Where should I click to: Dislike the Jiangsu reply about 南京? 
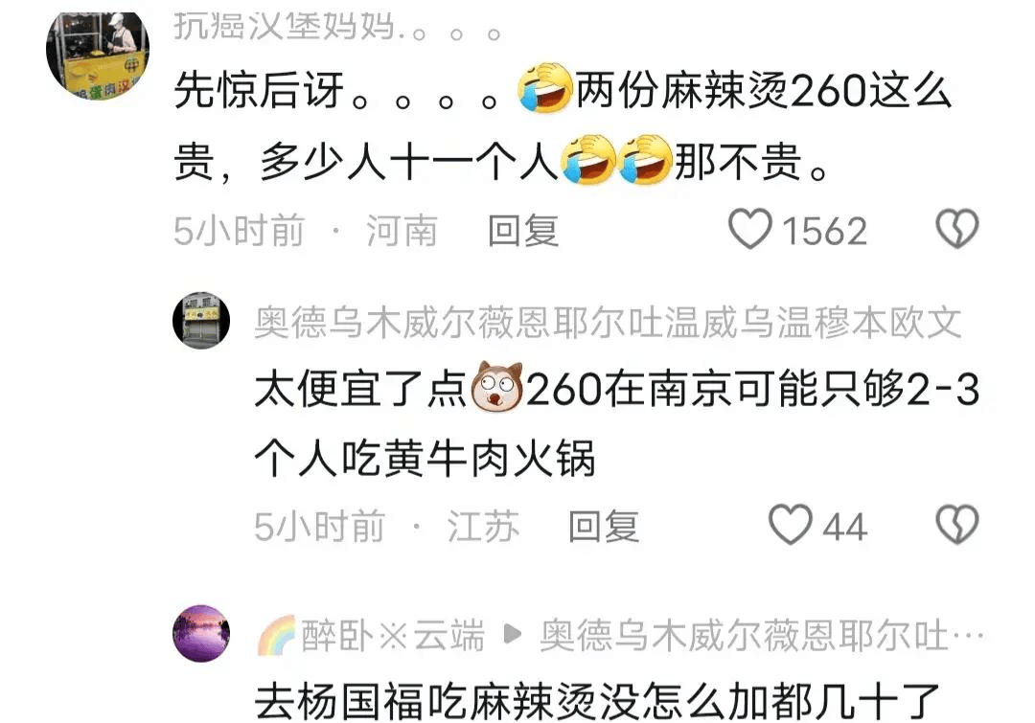point(957,525)
